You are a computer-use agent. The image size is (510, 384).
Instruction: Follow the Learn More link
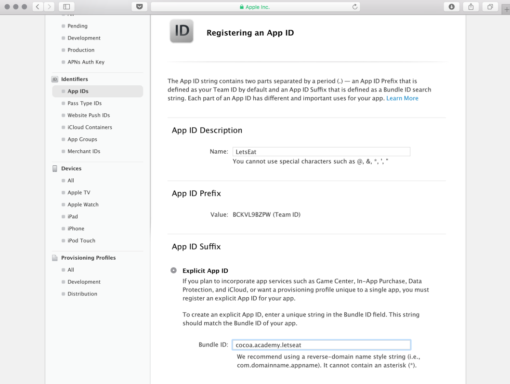402,98
